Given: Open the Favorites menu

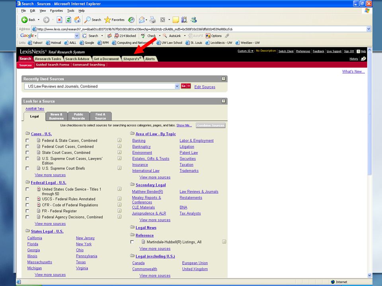Looking at the screenshot, I should pos(56,11).
